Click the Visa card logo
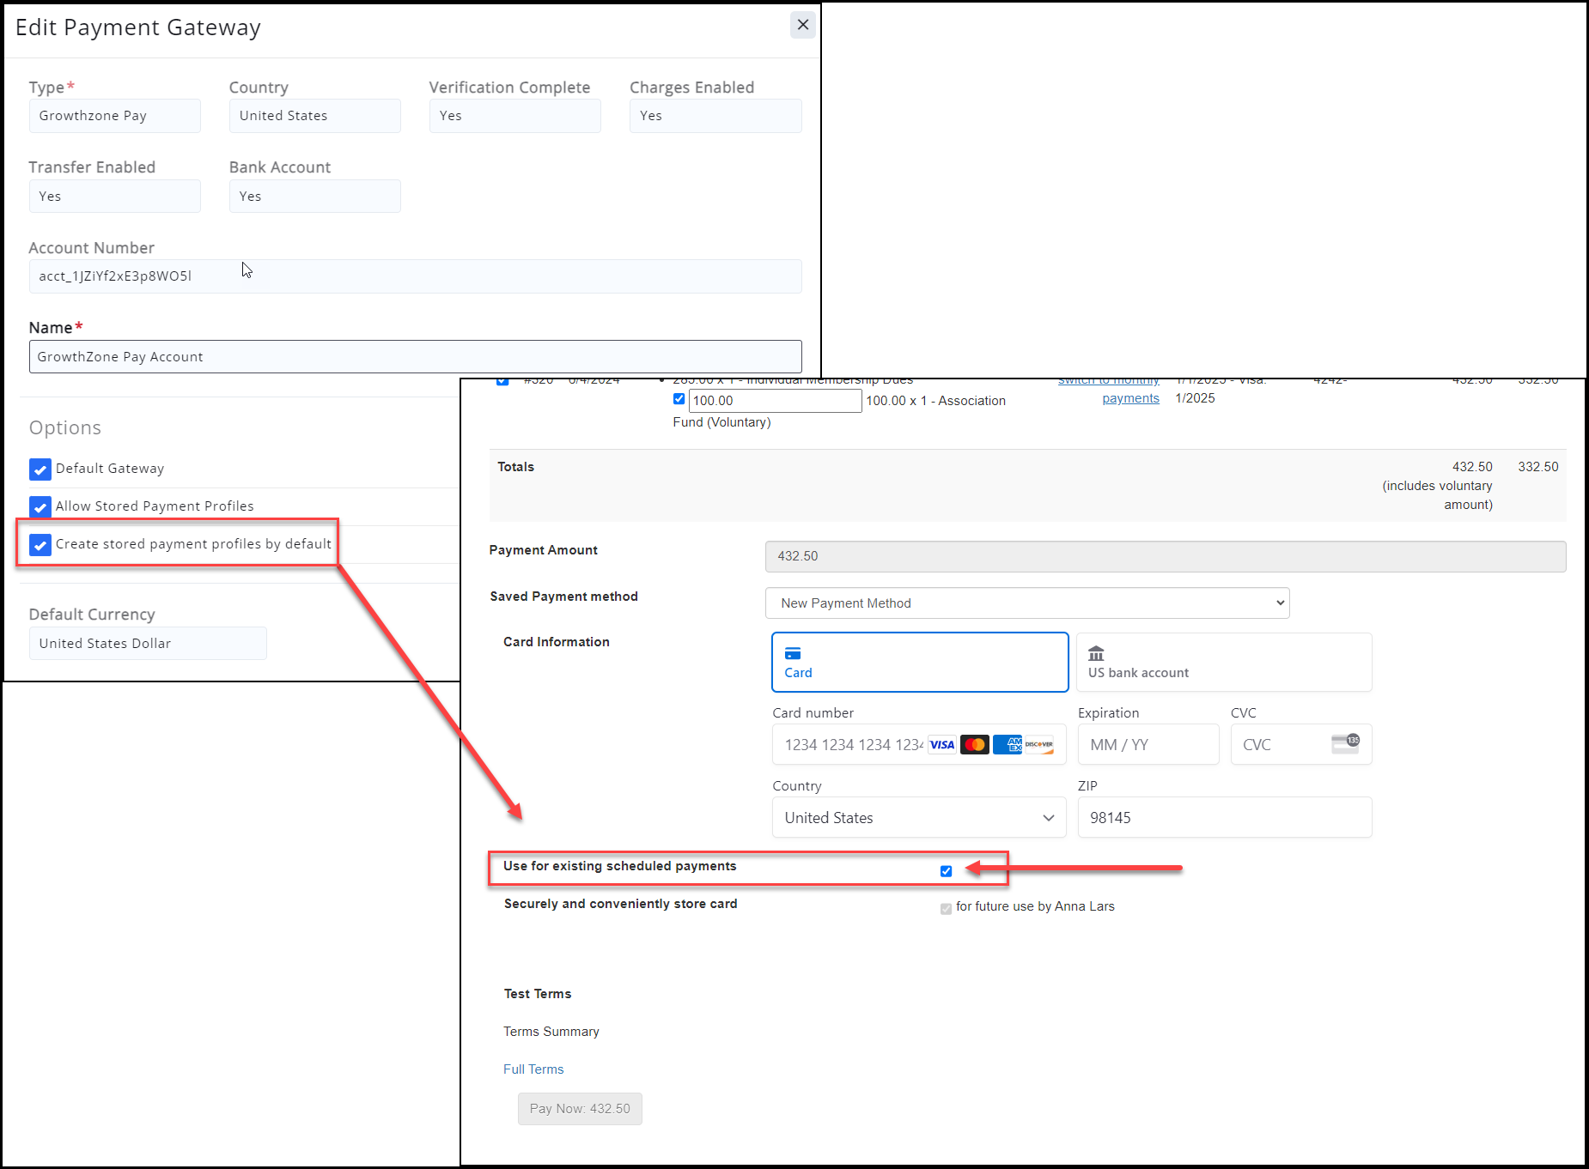The width and height of the screenshot is (1589, 1169). point(942,745)
